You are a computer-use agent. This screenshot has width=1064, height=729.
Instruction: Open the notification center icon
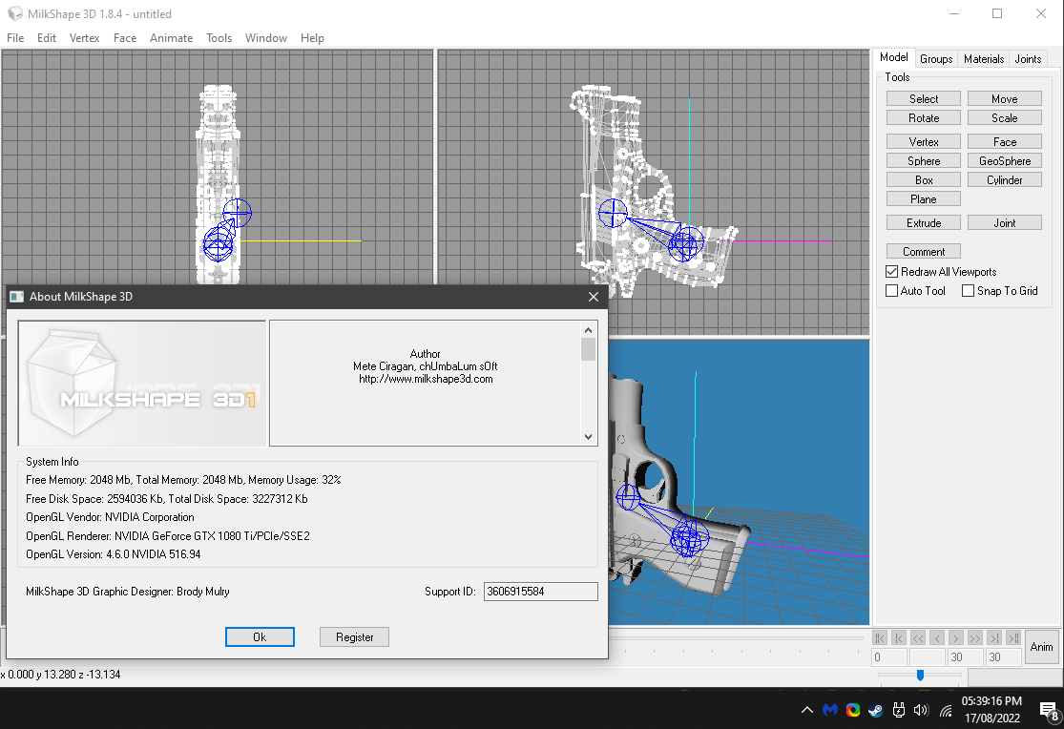coord(1050,711)
